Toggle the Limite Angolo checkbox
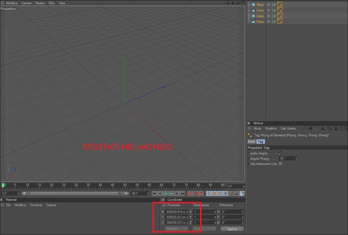Image resolution: width=348 pixels, height=235 pixels. pos(281,153)
